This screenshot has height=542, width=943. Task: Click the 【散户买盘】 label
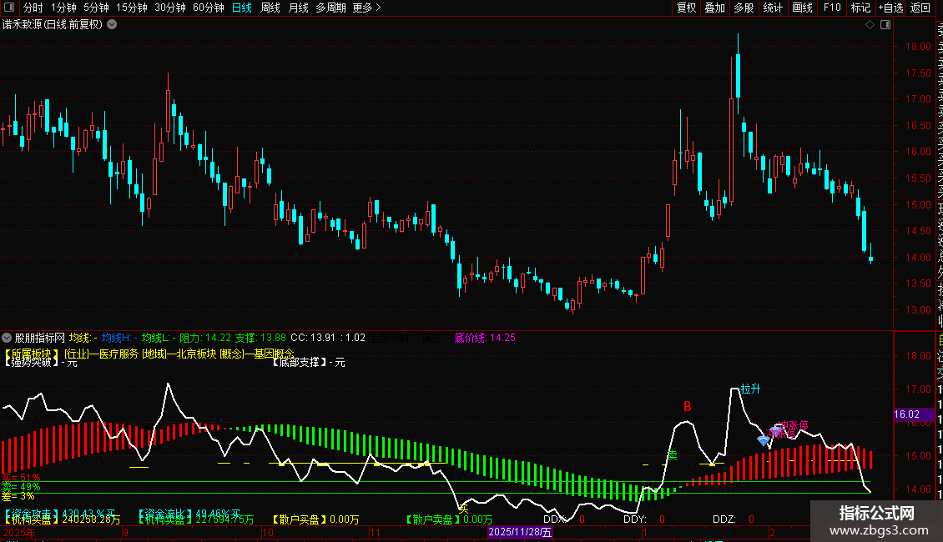[300, 519]
